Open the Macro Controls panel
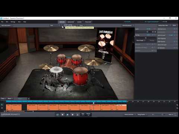This screenshot has width=179, height=134. click(129, 115)
